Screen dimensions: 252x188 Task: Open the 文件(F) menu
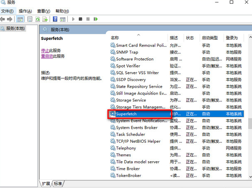7,11
